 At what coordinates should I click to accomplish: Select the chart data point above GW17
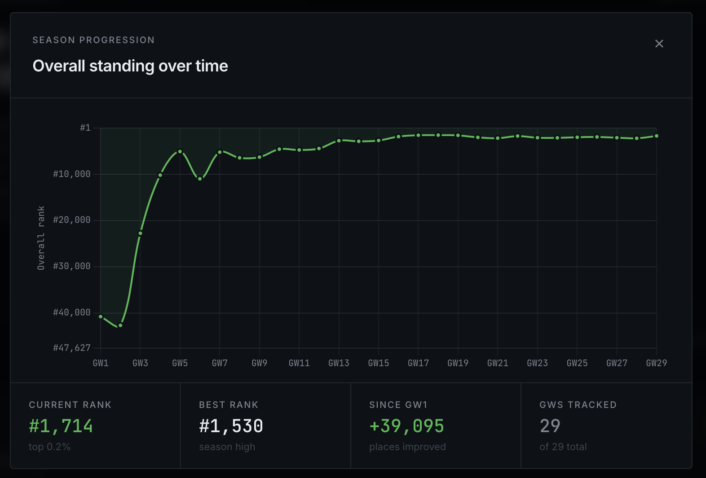(x=418, y=135)
